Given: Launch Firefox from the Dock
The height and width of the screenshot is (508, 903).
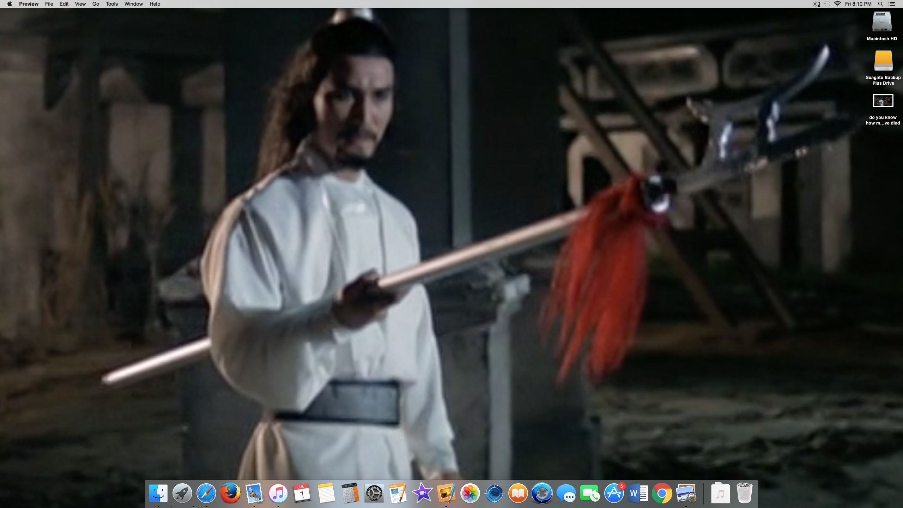Looking at the screenshot, I should [x=230, y=493].
